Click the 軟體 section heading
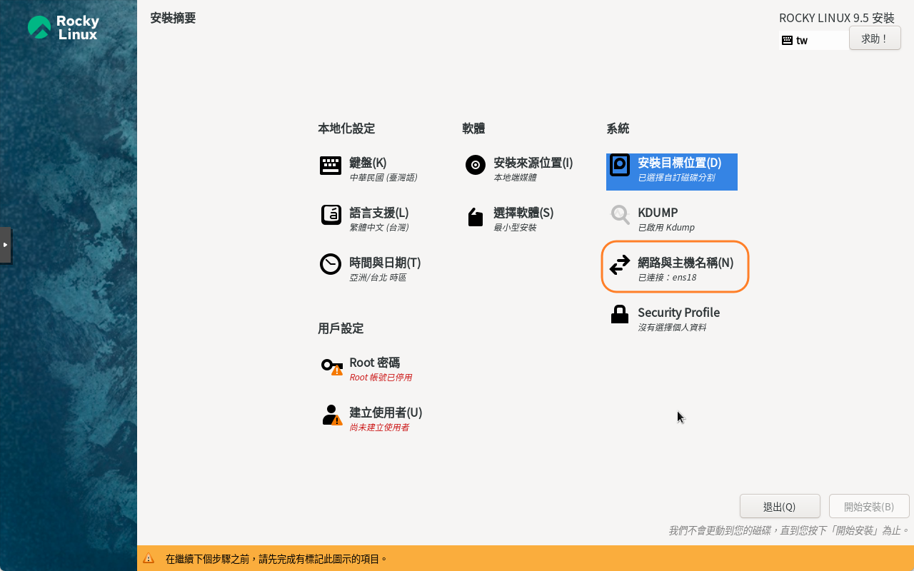The image size is (914, 571). 473,128
